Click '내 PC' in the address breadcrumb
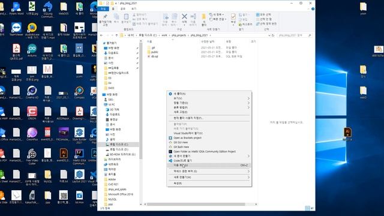This screenshot has width=384, height=216. 131,35
